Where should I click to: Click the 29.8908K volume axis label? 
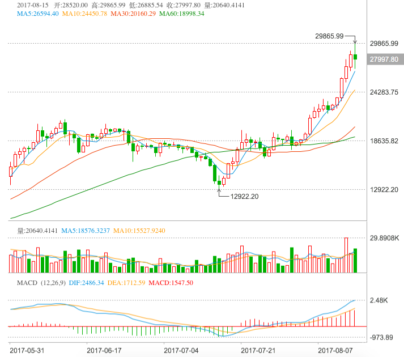tap(384, 238)
